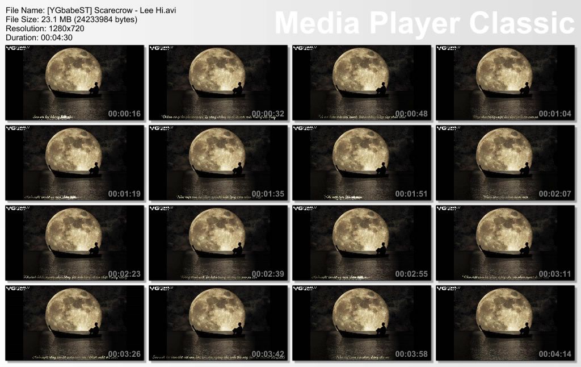Open the frame at 00:02:07
581x367 pixels.
(x=505, y=162)
